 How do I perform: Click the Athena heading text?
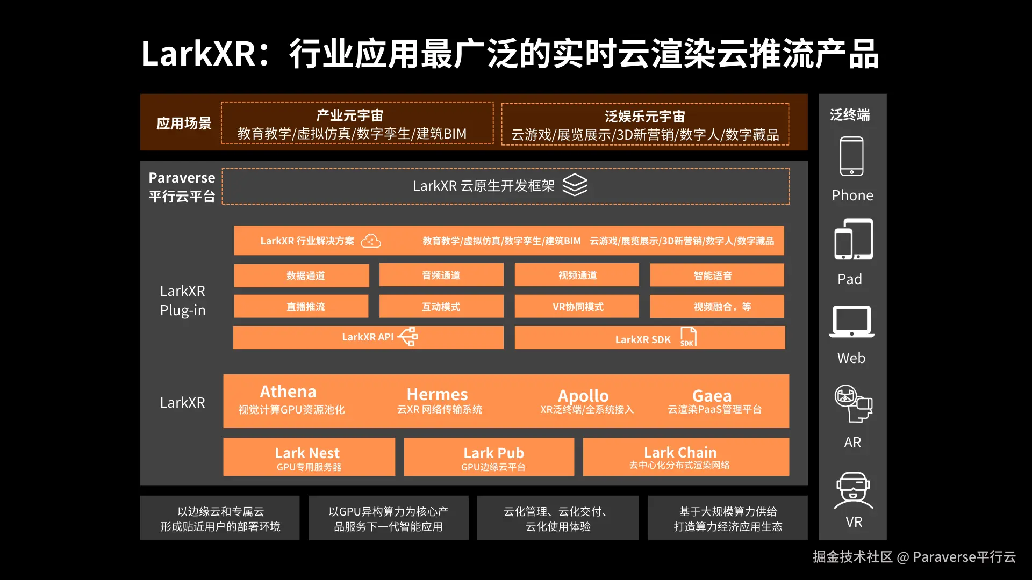(288, 392)
